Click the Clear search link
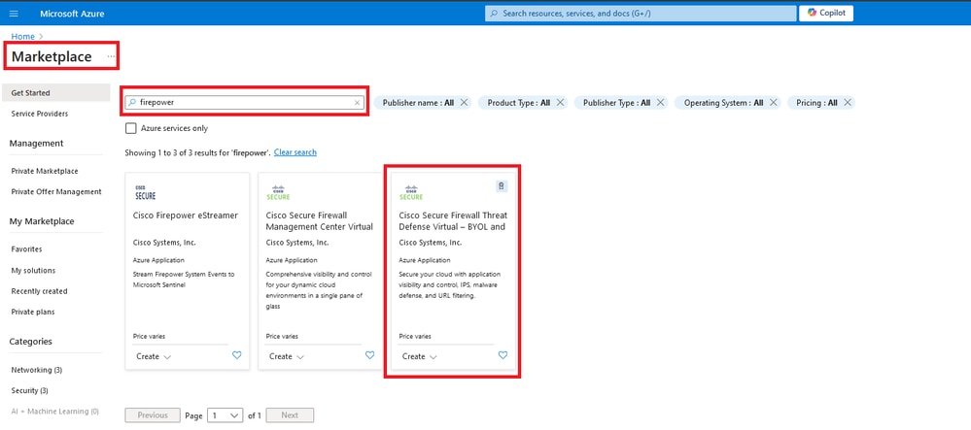Screen dimensions: 971x430 (295, 152)
